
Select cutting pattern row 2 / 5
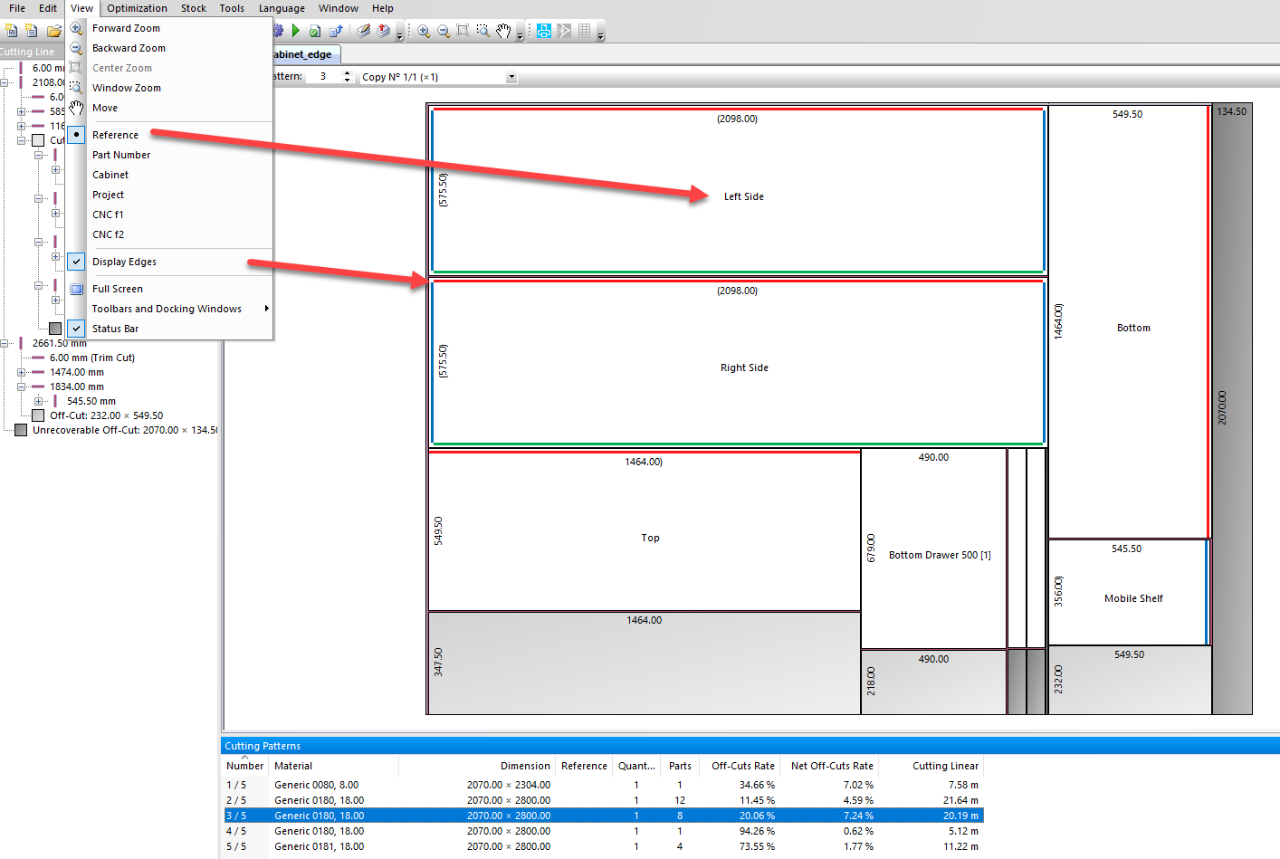(x=603, y=800)
